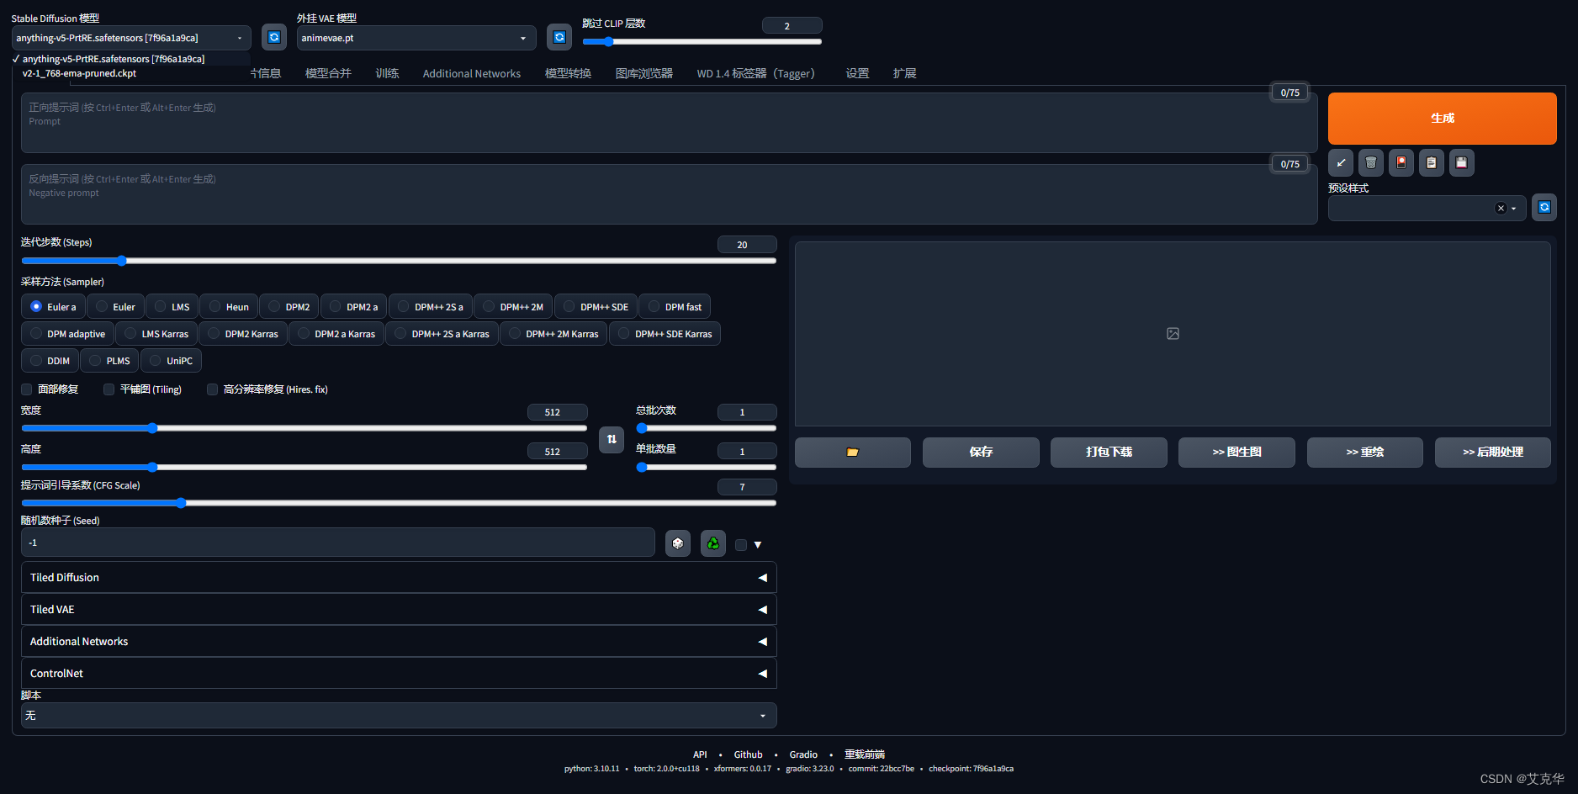
Task: Open the external VAE model dropdown
Action: click(416, 38)
